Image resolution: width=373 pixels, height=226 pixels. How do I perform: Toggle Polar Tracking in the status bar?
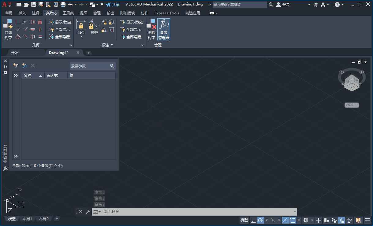(x=261, y=220)
